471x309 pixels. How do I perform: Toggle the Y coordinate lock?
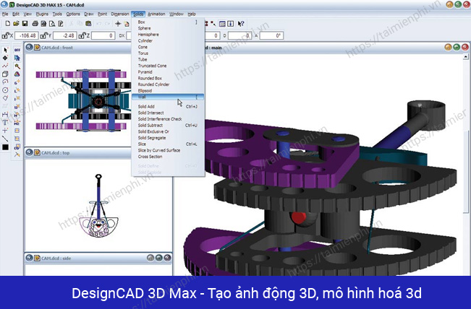pyautogui.click(x=44, y=35)
